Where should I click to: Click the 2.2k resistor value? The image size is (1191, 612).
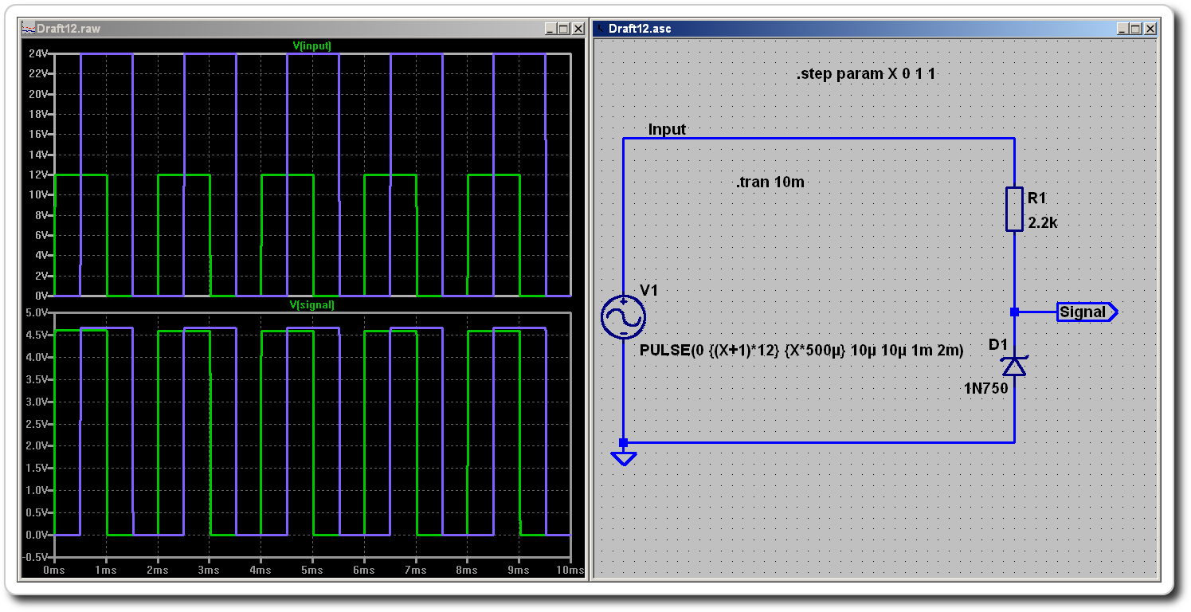tap(1043, 223)
